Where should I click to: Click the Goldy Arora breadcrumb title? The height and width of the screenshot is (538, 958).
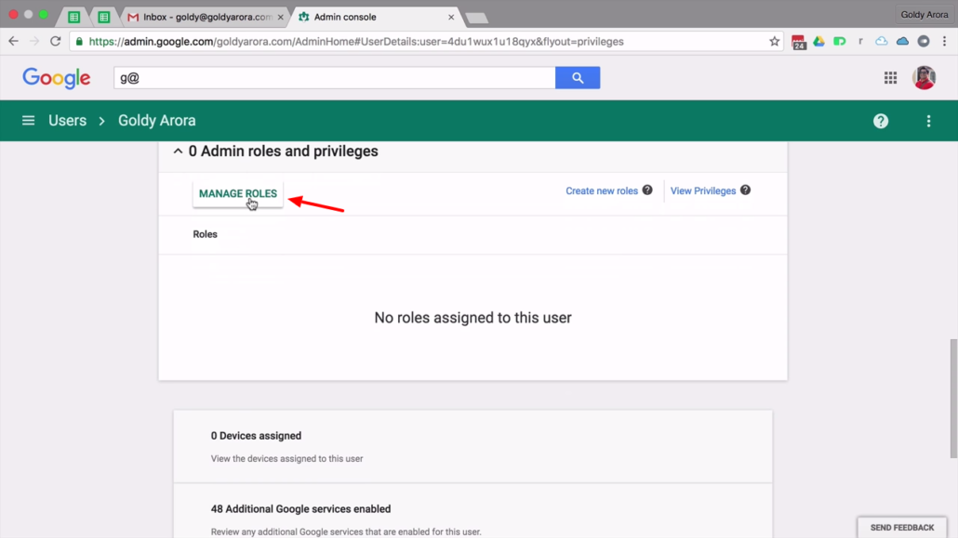pyautogui.click(x=157, y=120)
